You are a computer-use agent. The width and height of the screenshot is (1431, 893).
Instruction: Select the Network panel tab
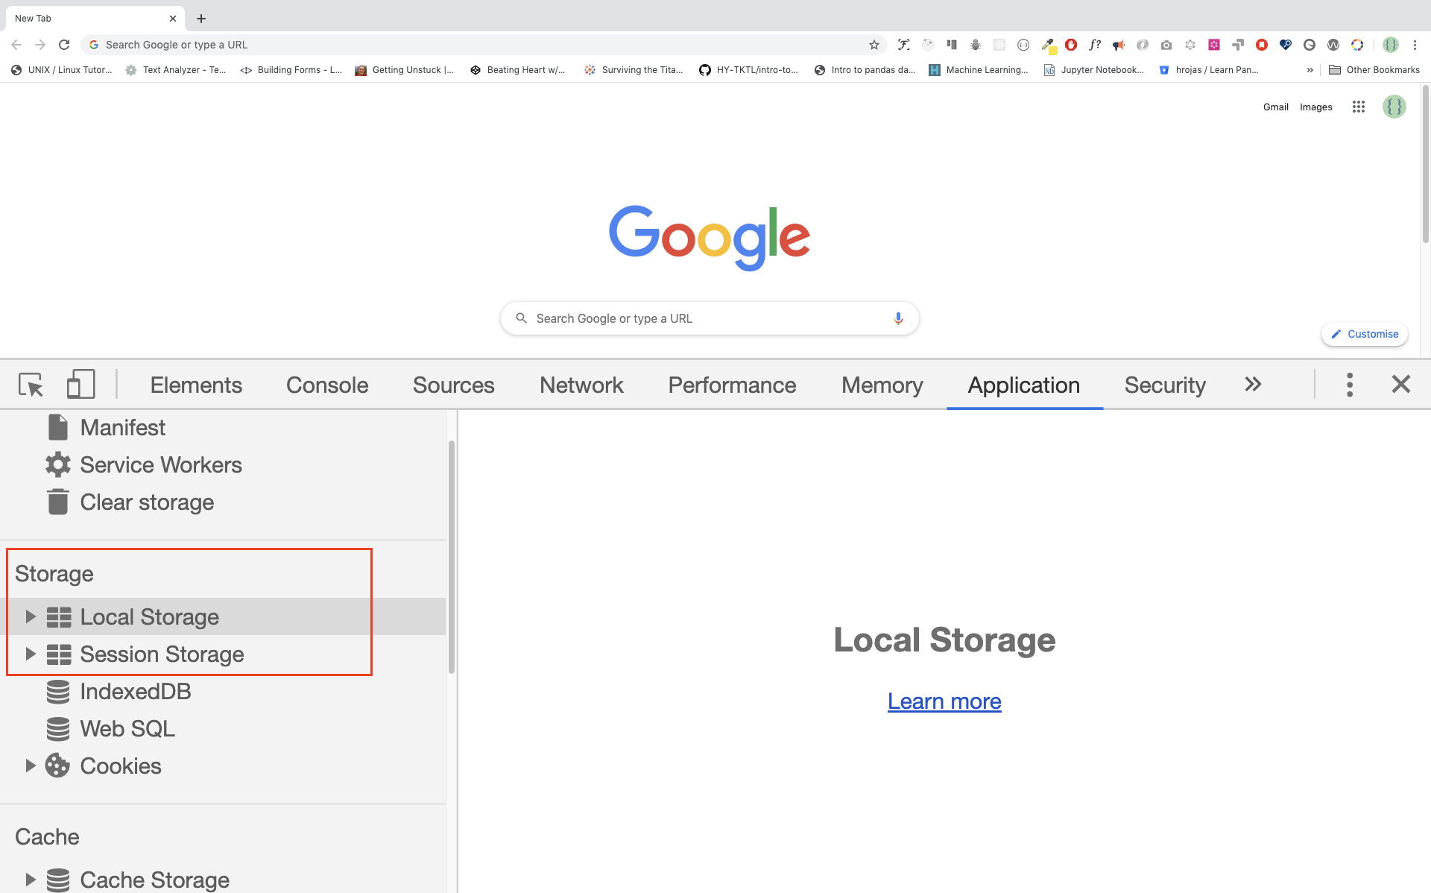pos(581,384)
